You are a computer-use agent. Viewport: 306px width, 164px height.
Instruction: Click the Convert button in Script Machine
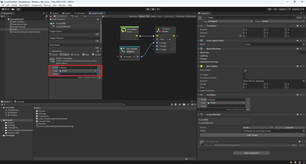pyautogui.click(x=289, y=128)
